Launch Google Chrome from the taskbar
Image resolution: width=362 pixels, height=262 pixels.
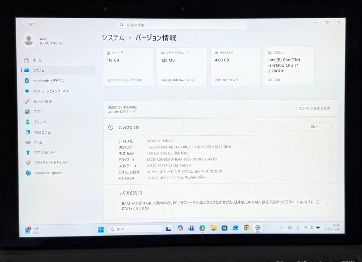(x=246, y=228)
